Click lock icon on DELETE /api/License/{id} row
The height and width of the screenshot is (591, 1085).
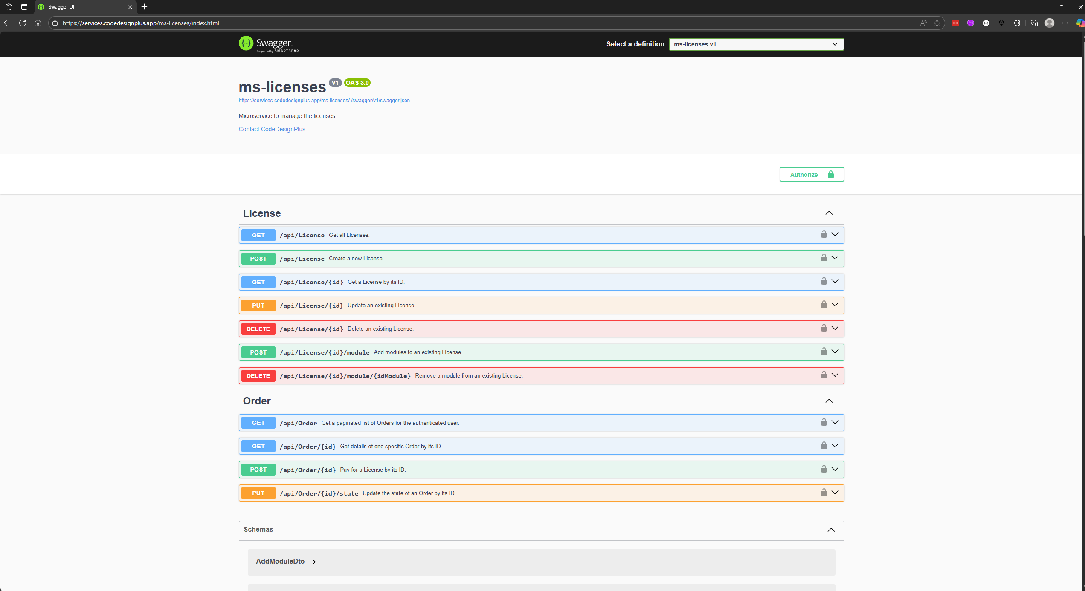point(824,328)
